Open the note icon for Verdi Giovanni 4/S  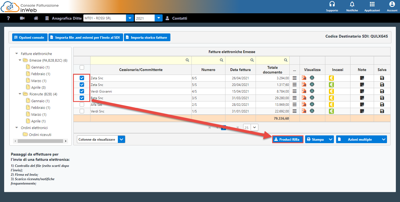pyautogui.click(x=362, y=91)
